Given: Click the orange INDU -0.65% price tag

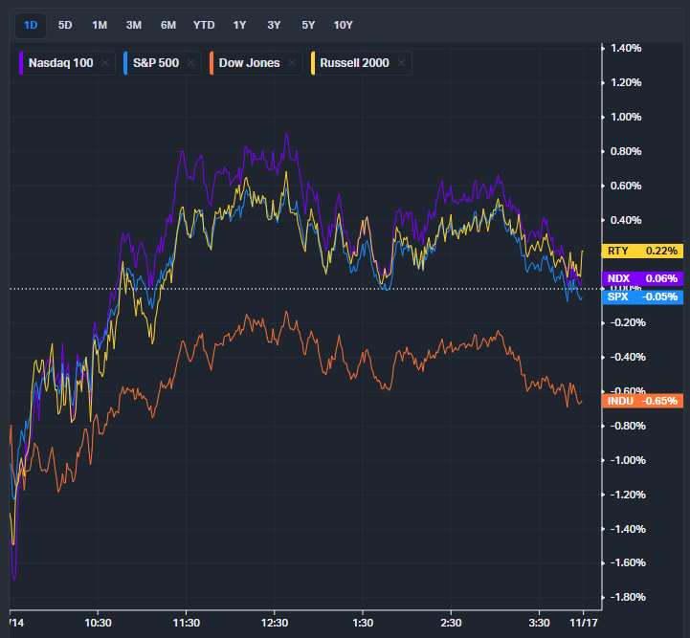Looking at the screenshot, I should click(x=643, y=401).
